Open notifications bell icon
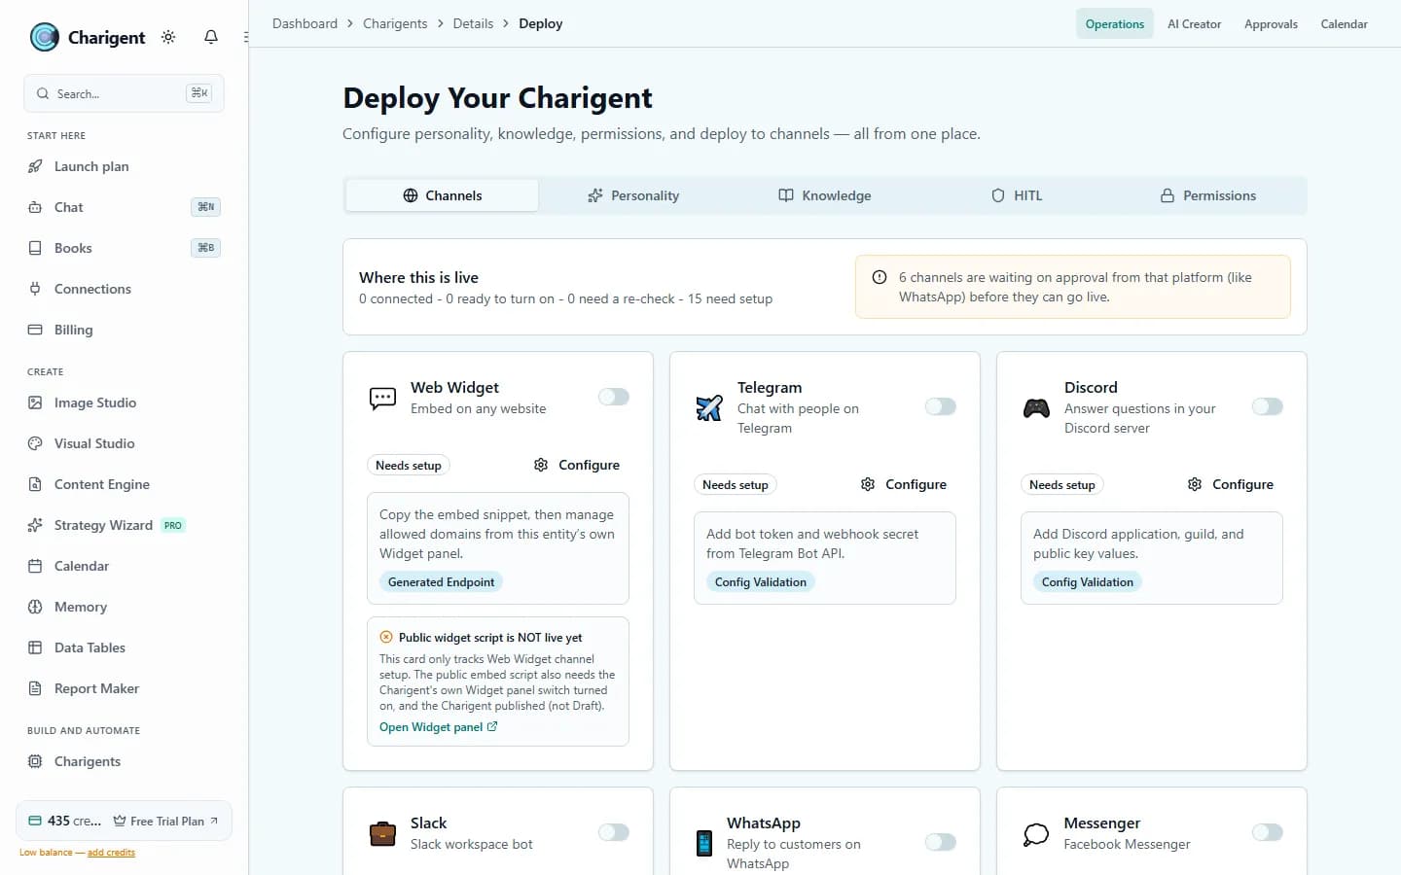Screen dimensions: 1401x875 coord(211,37)
